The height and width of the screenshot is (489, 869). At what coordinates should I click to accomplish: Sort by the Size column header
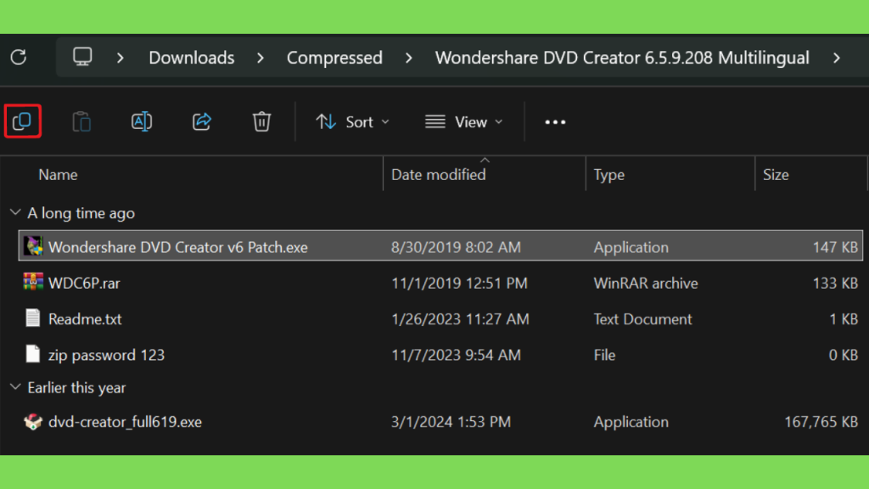pos(776,175)
